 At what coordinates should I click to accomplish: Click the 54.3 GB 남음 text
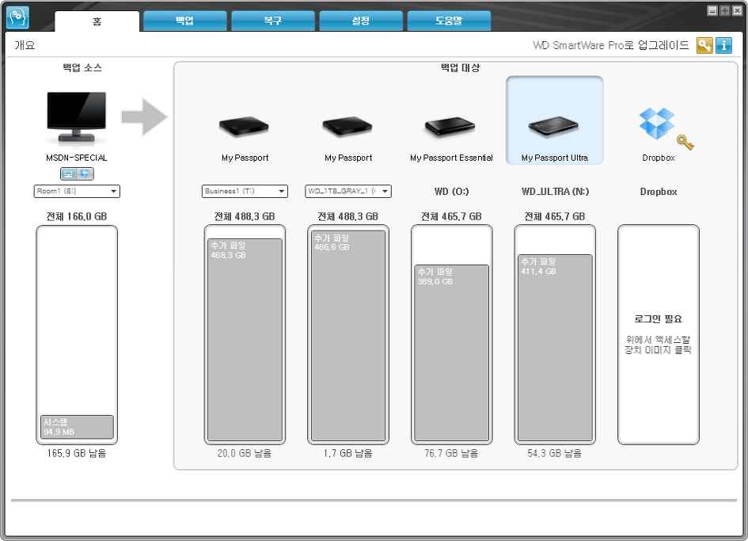click(x=554, y=453)
